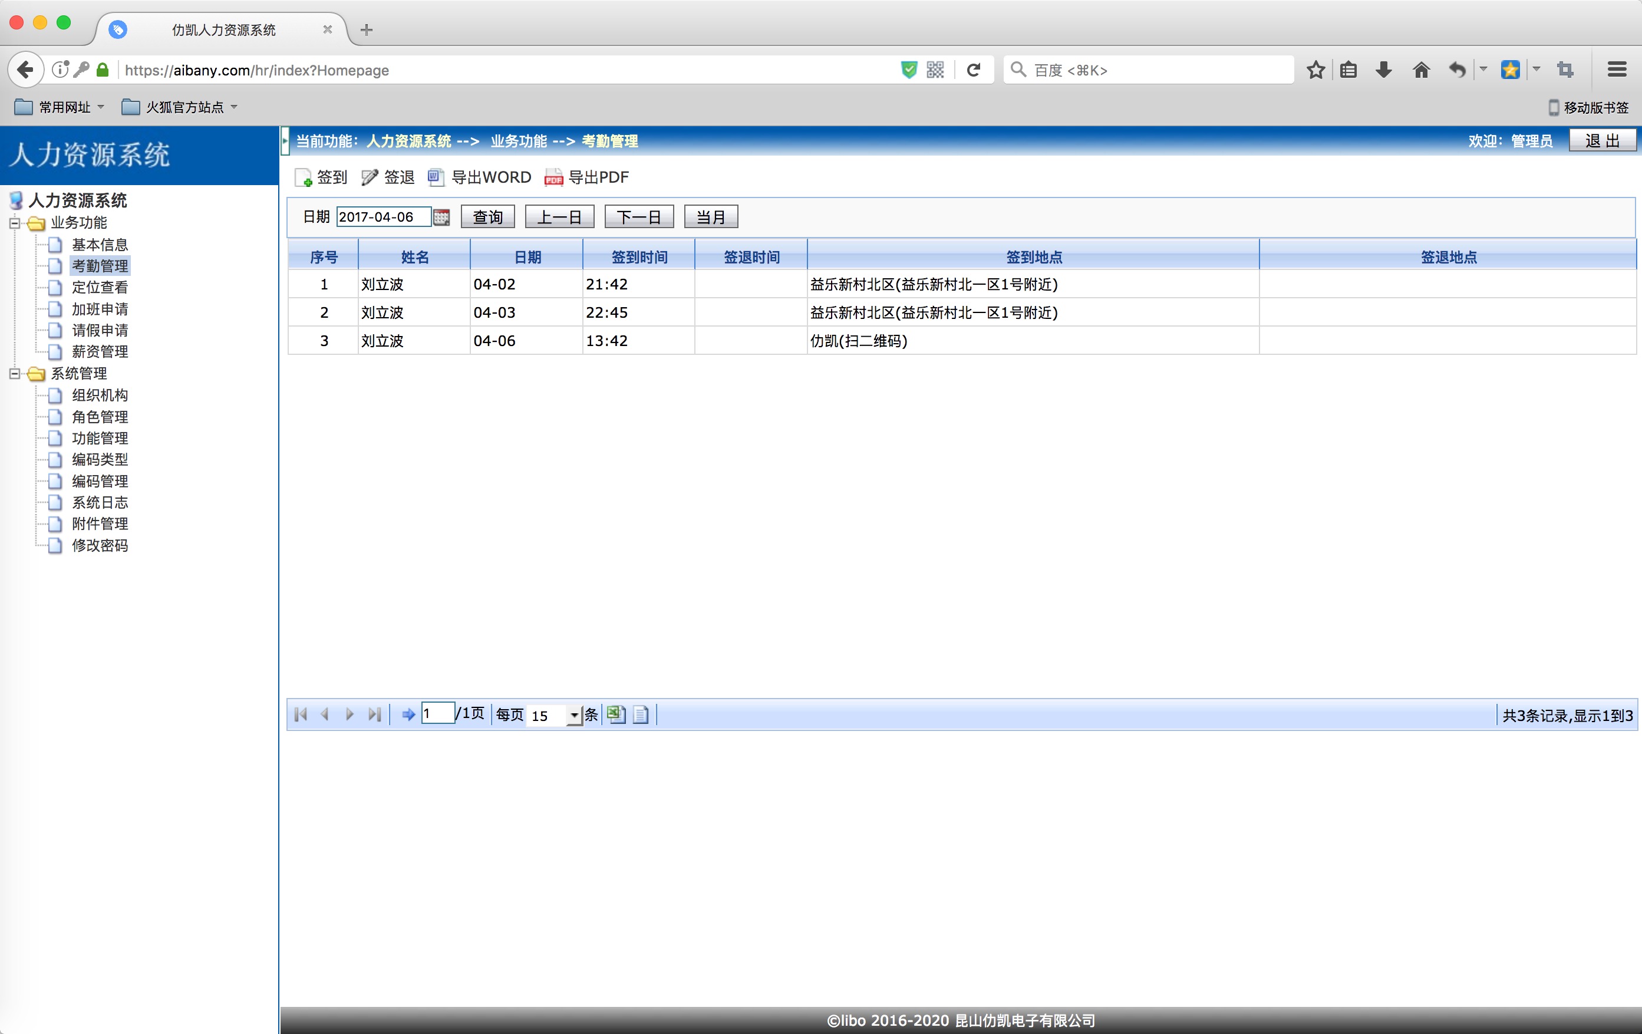Collapse the 业务功能 tree folder
This screenshot has width=1642, height=1034.
(14, 223)
